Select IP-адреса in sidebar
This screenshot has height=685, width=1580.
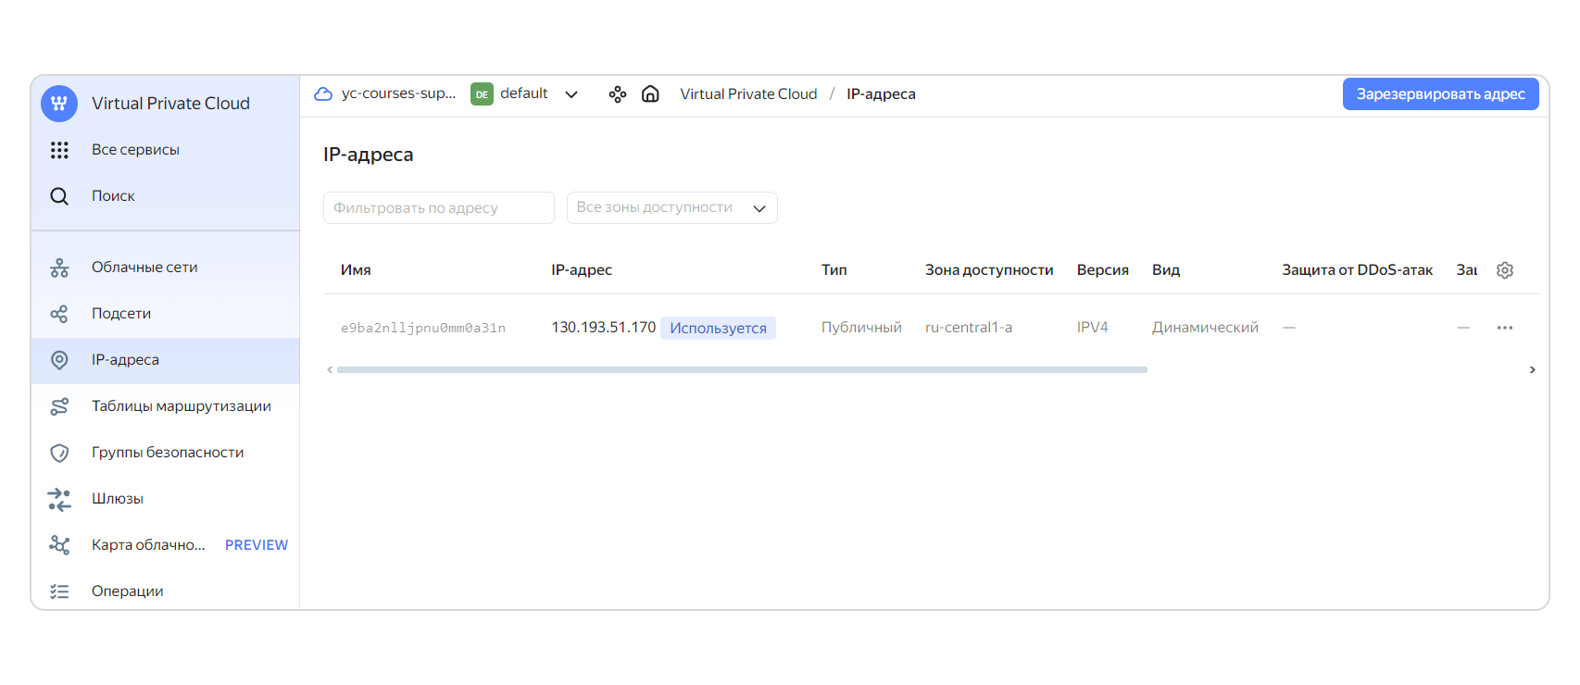(166, 360)
